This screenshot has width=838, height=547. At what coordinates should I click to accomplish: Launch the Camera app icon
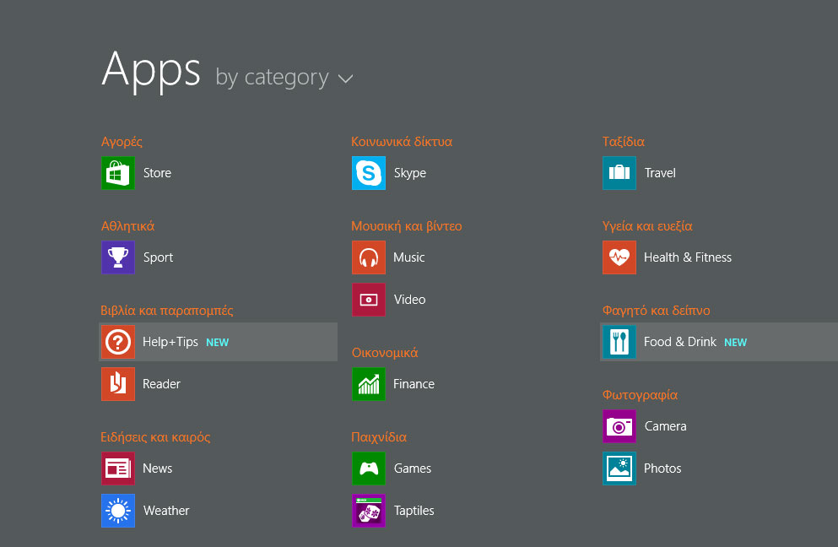tap(619, 426)
